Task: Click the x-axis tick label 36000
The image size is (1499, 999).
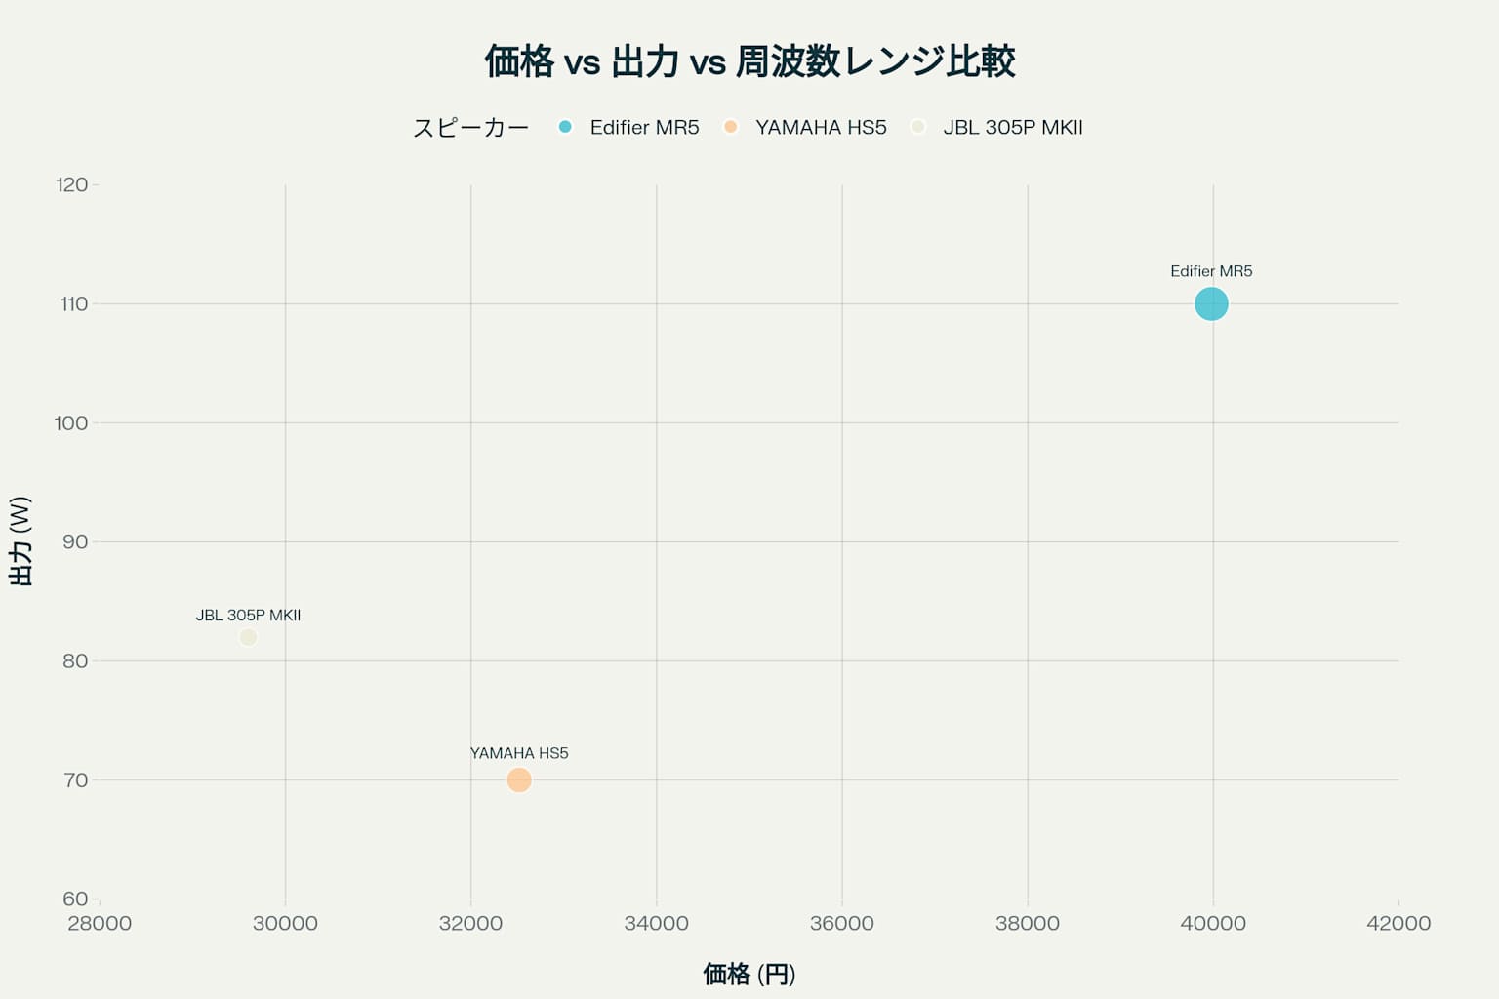Action: pos(842,923)
